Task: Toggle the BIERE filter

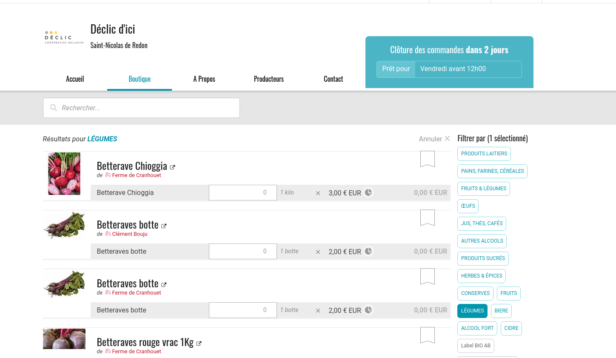Action: [x=501, y=311]
